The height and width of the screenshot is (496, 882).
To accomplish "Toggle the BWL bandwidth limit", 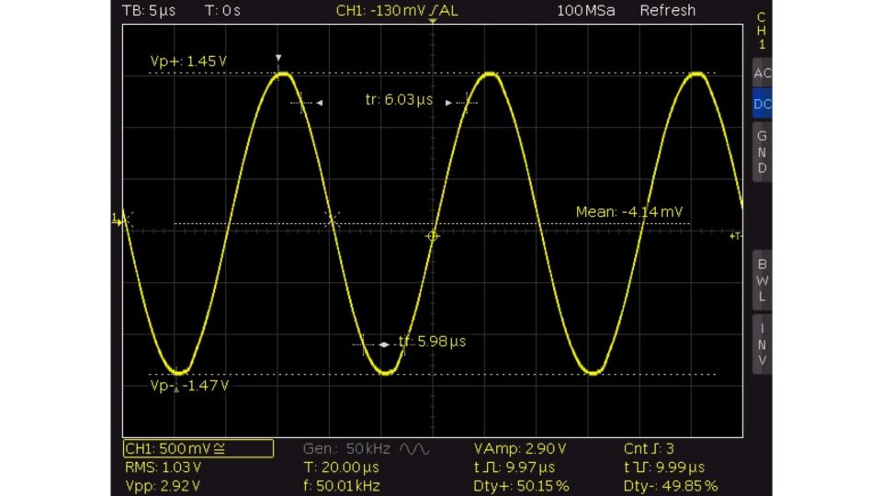I will pyautogui.click(x=762, y=280).
